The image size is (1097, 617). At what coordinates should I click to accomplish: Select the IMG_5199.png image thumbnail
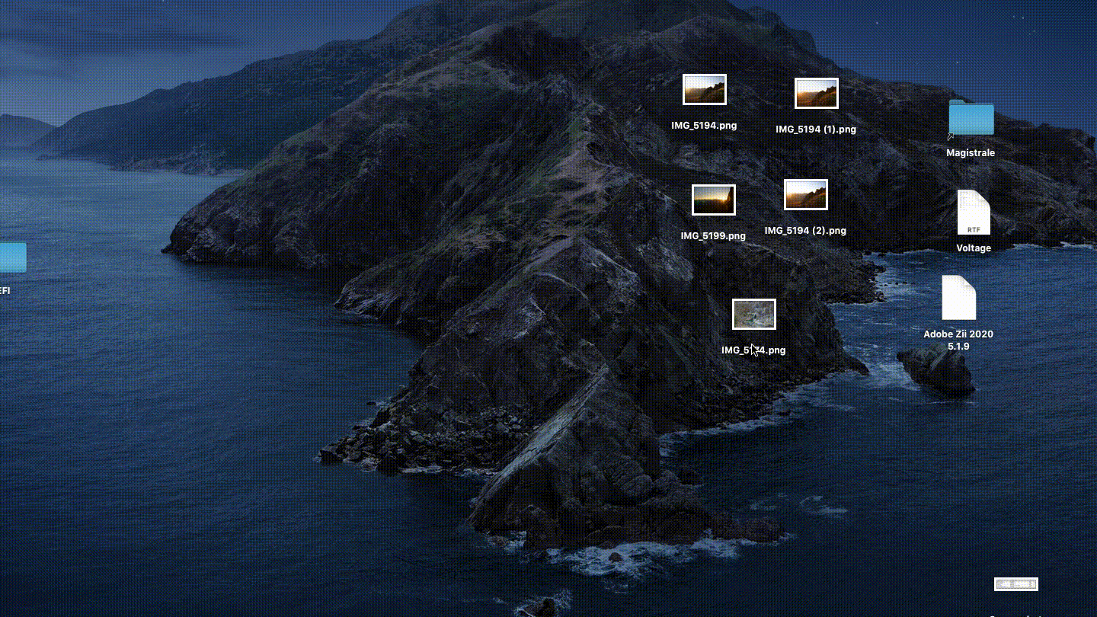click(x=714, y=200)
